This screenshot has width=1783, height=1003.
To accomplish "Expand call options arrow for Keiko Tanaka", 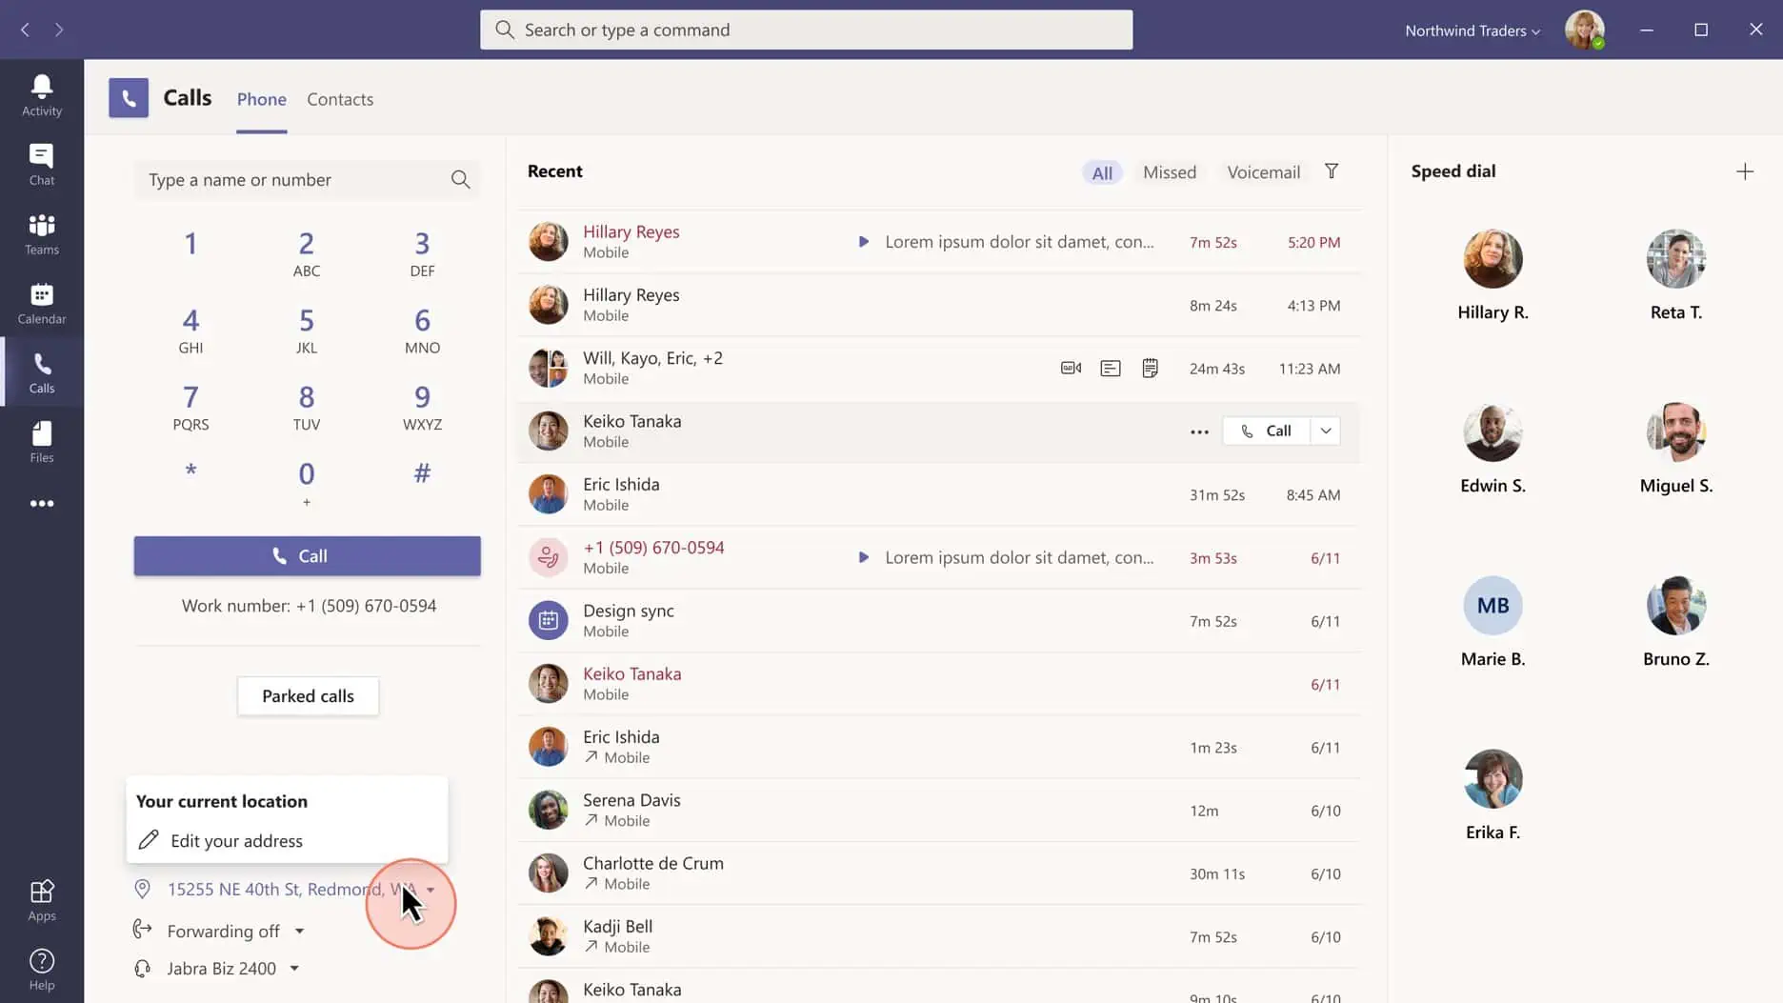I will (1325, 431).
